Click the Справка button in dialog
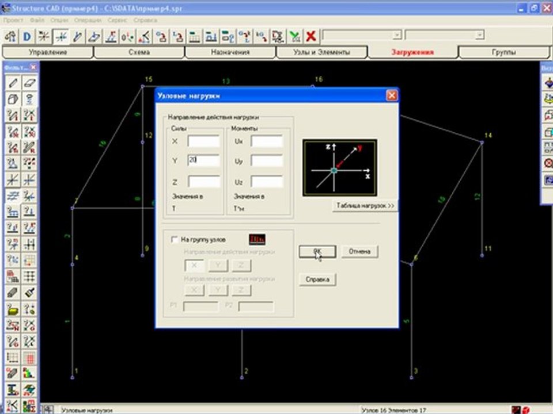 click(x=317, y=279)
